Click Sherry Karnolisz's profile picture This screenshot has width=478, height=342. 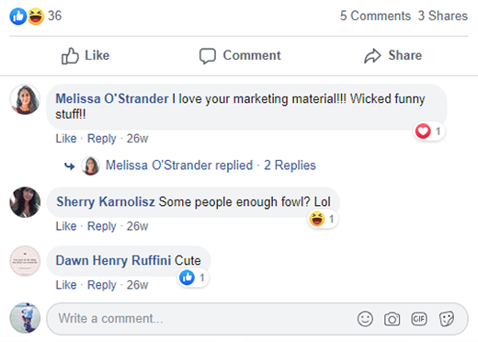[25, 202]
